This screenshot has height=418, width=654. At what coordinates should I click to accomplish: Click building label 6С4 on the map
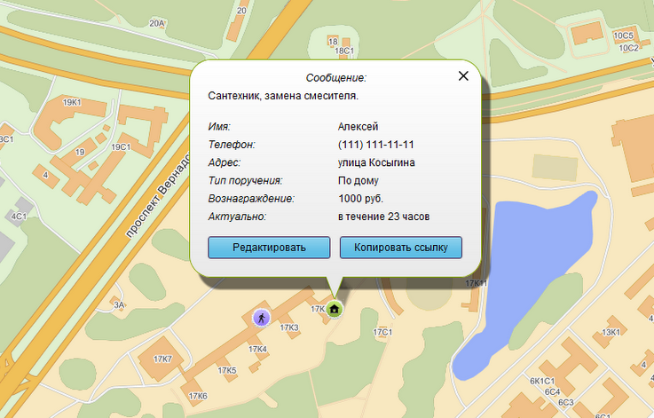[x=552, y=391]
